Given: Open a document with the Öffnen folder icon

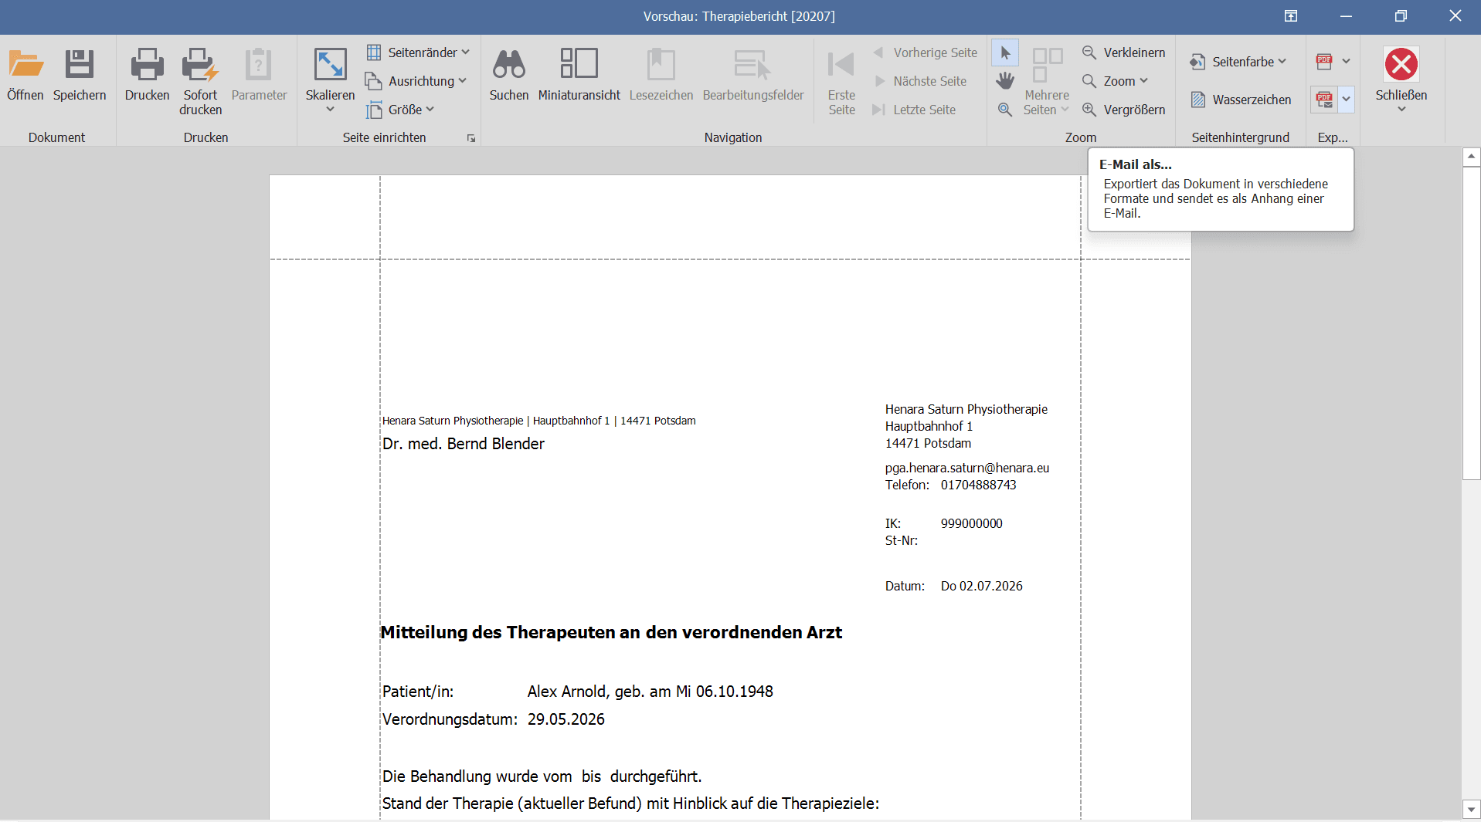Looking at the screenshot, I should click(x=25, y=75).
